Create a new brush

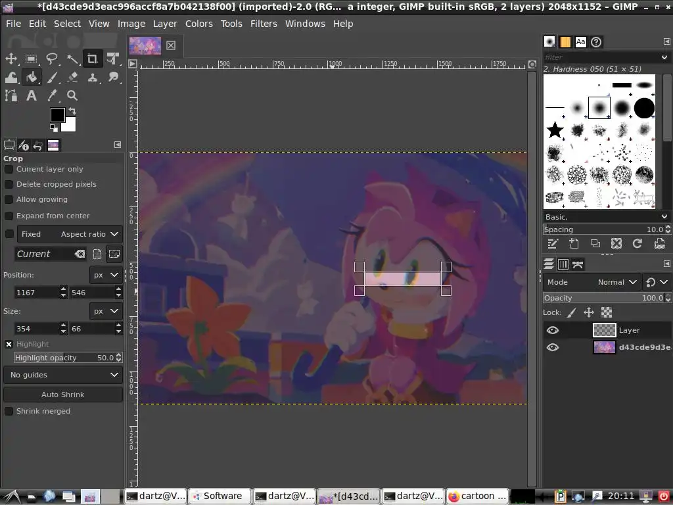[x=574, y=244]
